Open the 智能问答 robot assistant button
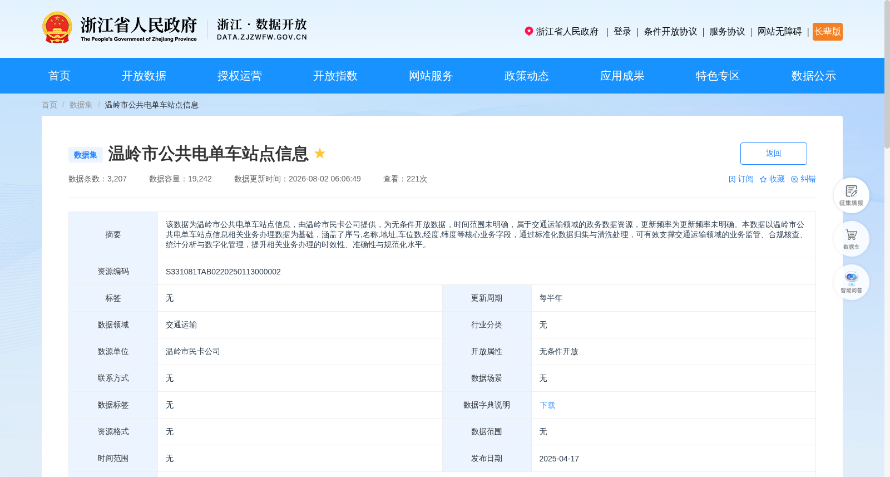The image size is (890, 477). pyautogui.click(x=851, y=282)
